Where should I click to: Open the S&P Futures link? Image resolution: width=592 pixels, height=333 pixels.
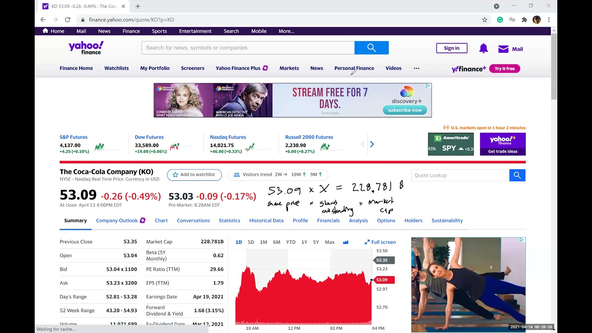74,137
